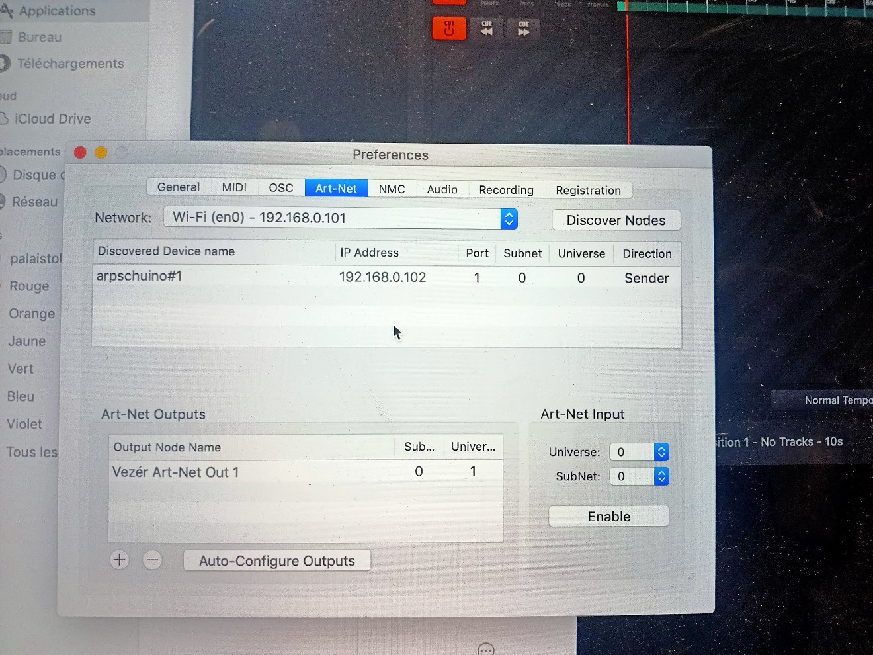Select the Art-Net tab
Screen dimensions: 873x655
tap(336, 188)
